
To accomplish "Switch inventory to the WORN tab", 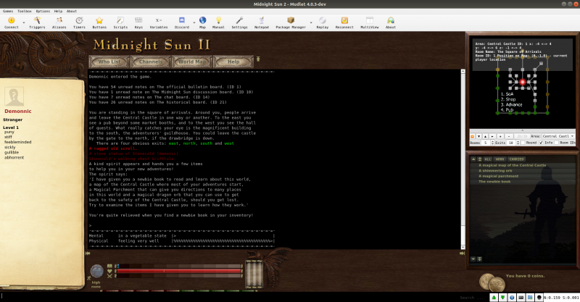I will (500, 159).
